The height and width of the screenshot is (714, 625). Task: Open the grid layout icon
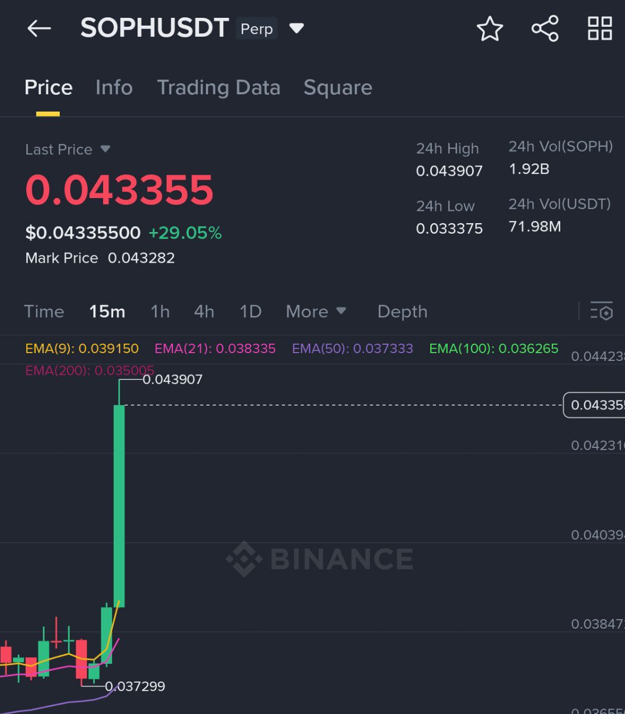click(600, 28)
